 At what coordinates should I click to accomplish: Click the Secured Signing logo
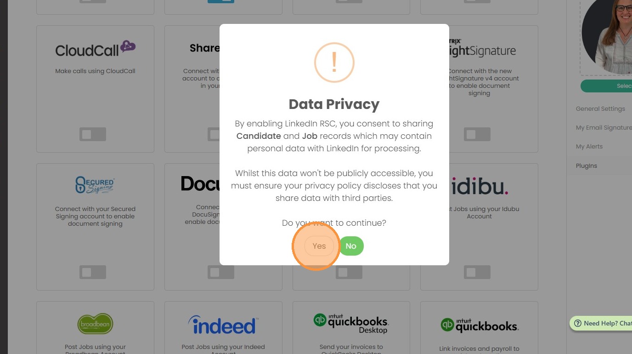click(x=95, y=185)
